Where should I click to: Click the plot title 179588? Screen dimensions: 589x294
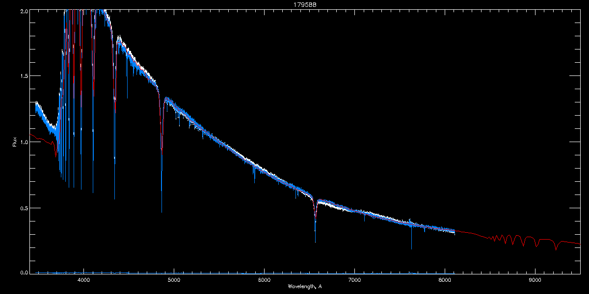coord(305,4)
